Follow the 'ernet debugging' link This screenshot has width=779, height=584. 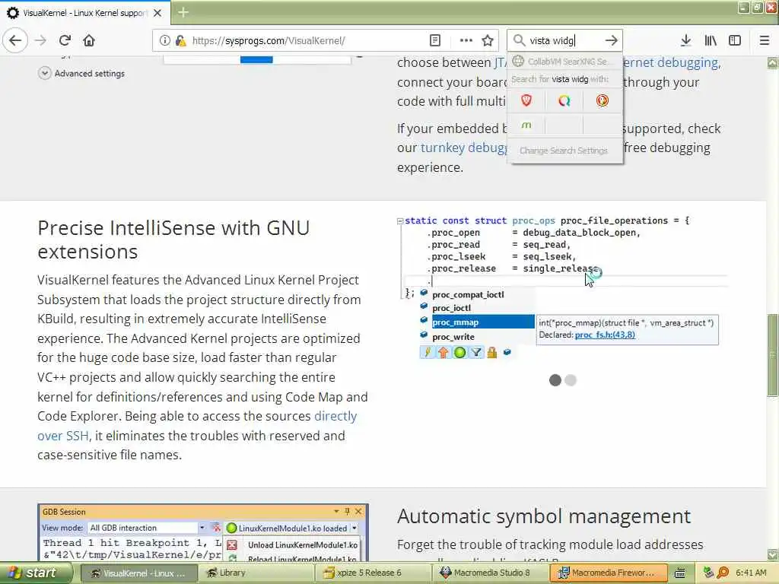pyautogui.click(x=671, y=62)
